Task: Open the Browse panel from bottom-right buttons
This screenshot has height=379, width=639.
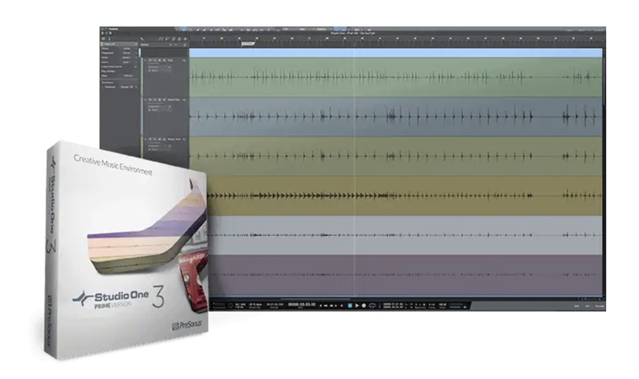Action: click(x=600, y=306)
